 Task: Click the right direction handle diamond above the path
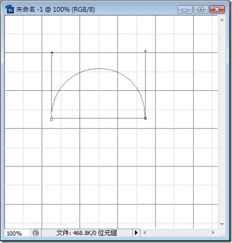click(145, 51)
